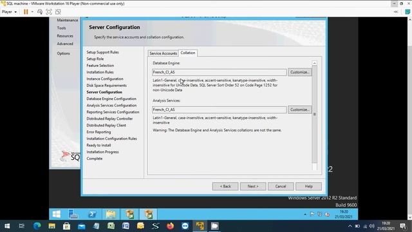Open Tools in SQL Server Installation Center

(x=61, y=28)
